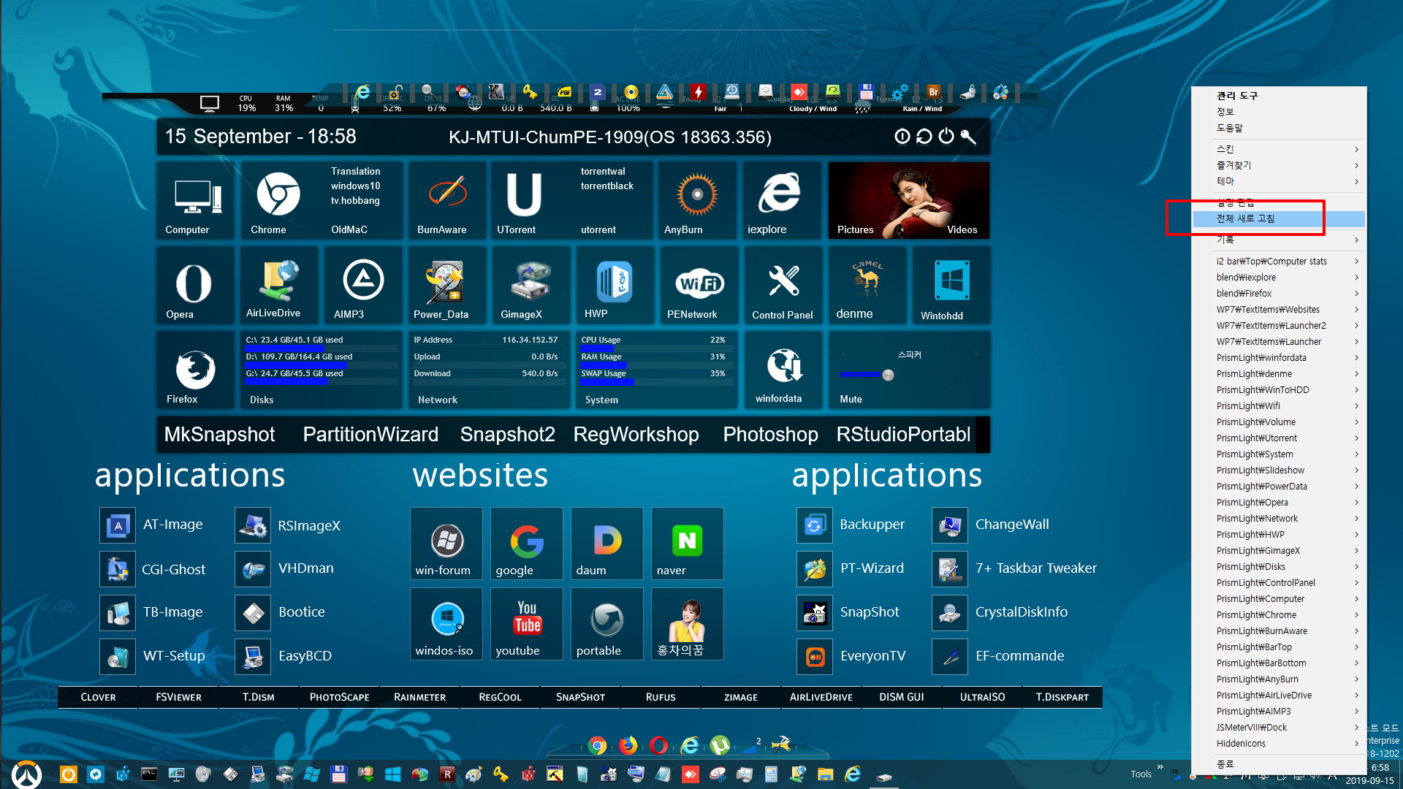Launch iexplore from the launcher
This screenshot has width=1403, height=789.
click(781, 200)
